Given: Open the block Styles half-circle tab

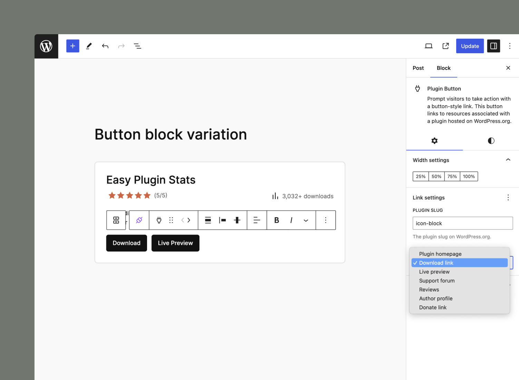Looking at the screenshot, I should tap(491, 141).
